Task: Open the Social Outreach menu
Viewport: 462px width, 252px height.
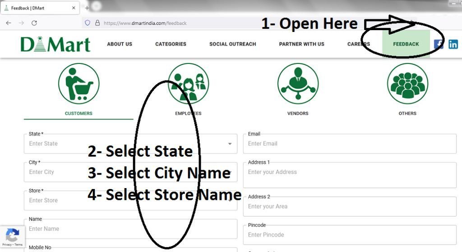Action: click(x=232, y=44)
